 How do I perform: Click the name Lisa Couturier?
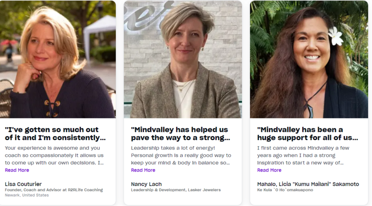point(23,184)
